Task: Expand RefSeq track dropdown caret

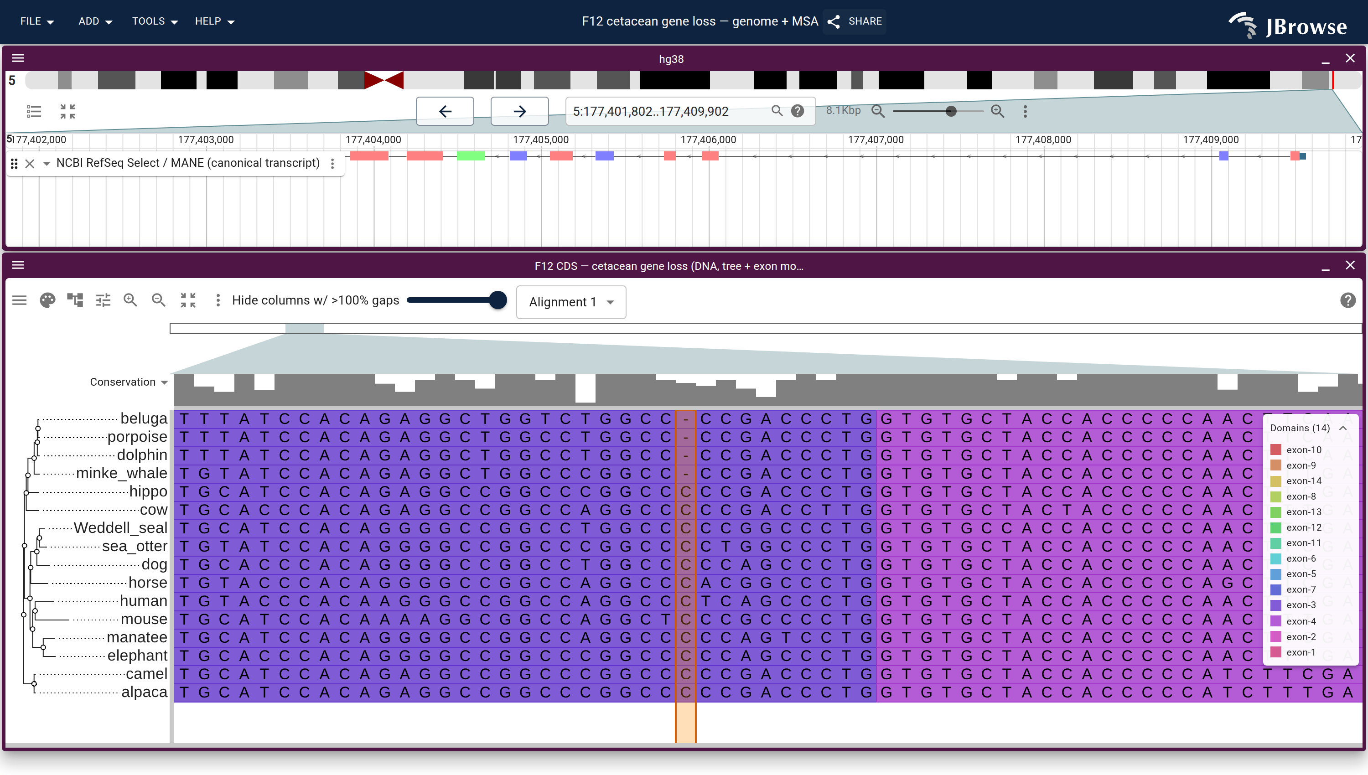Action: tap(47, 163)
